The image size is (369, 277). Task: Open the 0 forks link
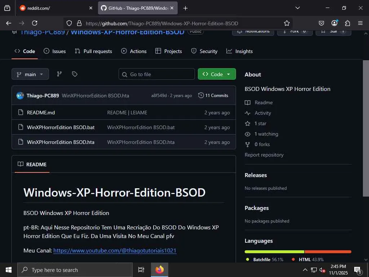pyautogui.click(x=257, y=144)
